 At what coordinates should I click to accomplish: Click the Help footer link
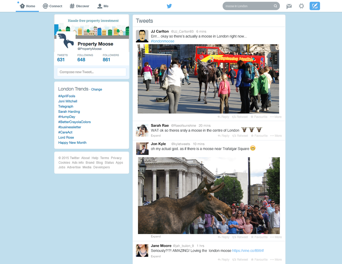95,158
